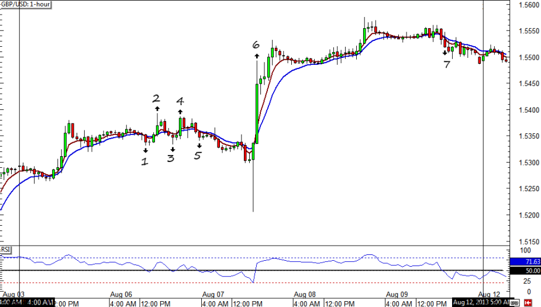Click the 1.5300 price axis label
Viewport: 541px width, 307px height.
[x=529, y=163]
